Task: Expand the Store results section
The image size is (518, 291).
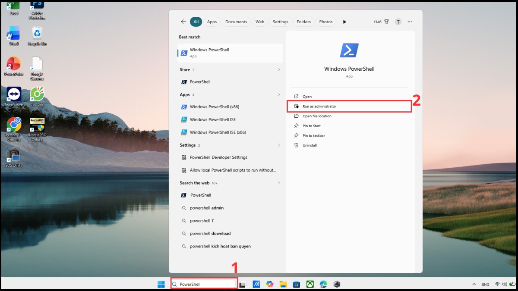Action: 279,69
